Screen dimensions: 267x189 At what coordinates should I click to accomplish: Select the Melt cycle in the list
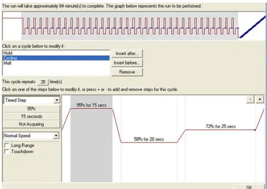point(56,63)
